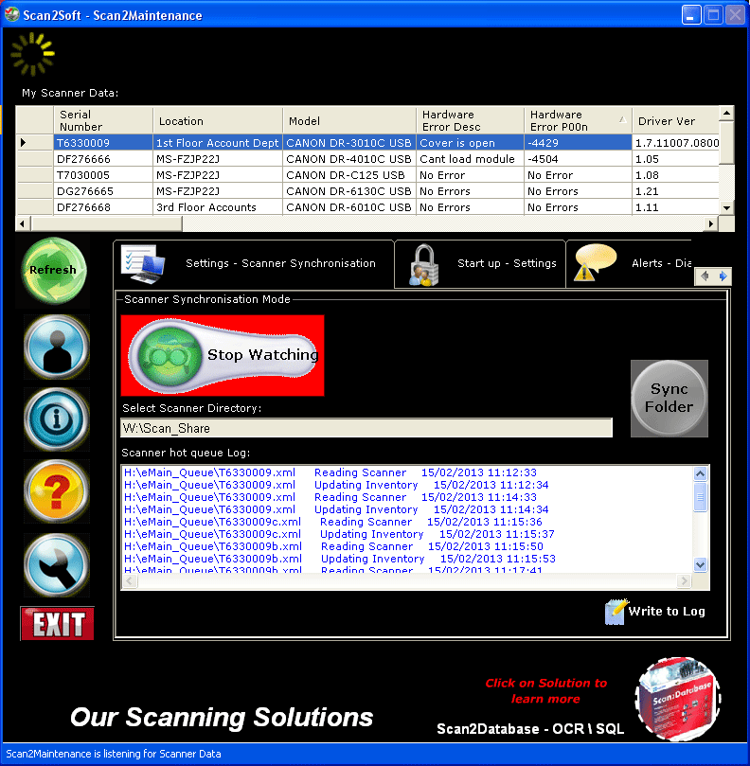Click the red EXIT button
The image size is (750, 766).
[x=58, y=624]
